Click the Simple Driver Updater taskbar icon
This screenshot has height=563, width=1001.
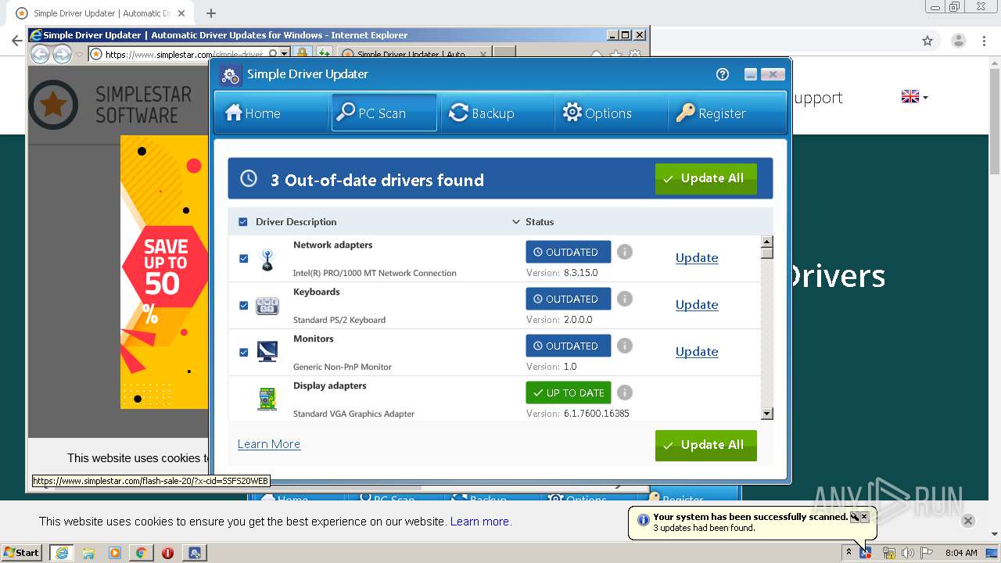pos(195,553)
